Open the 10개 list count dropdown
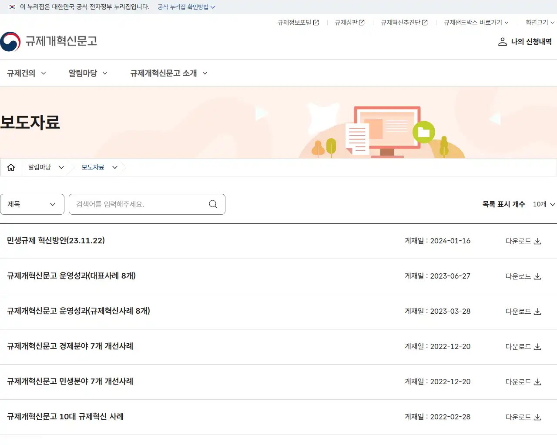 click(543, 204)
